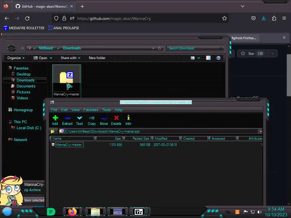Click the Add button in 7-Zip toolbar

click(55, 120)
